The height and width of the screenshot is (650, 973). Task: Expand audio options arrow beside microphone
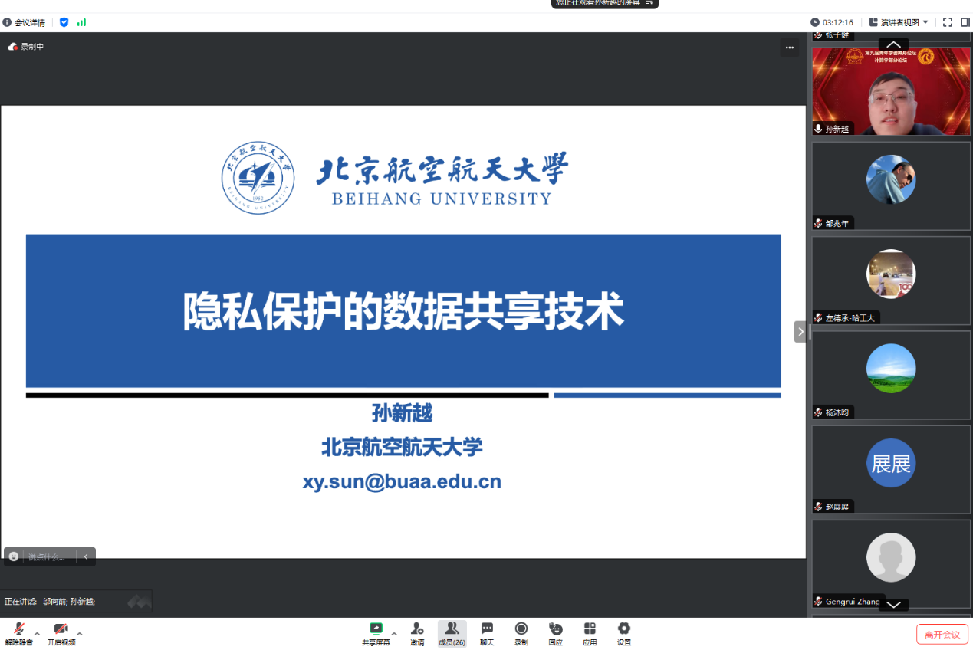pyautogui.click(x=37, y=634)
